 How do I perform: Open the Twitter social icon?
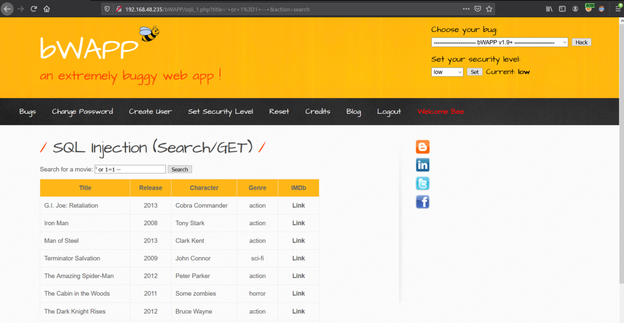(423, 183)
